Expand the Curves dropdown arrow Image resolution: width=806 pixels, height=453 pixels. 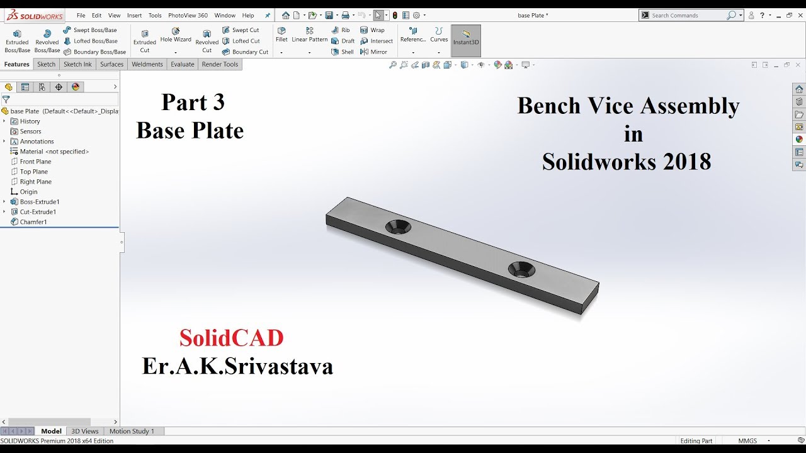click(439, 53)
